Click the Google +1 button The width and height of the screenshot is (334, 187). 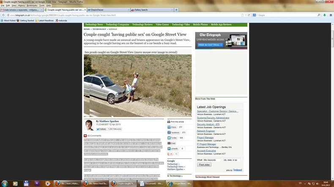(x=170, y=154)
